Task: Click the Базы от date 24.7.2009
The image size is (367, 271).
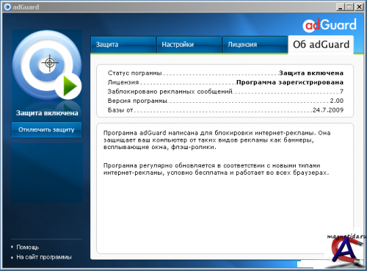Action: point(328,110)
